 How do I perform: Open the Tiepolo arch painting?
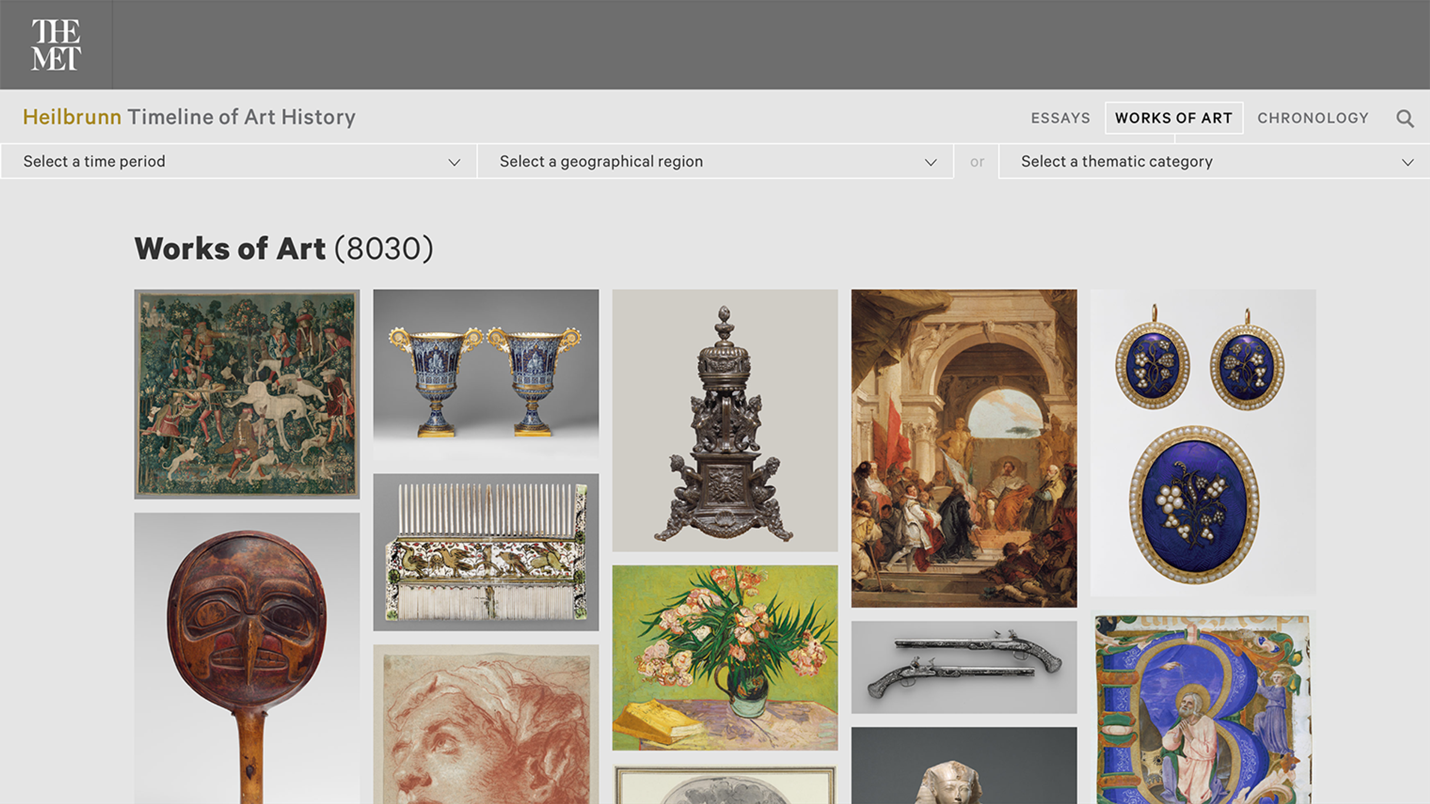coord(964,448)
